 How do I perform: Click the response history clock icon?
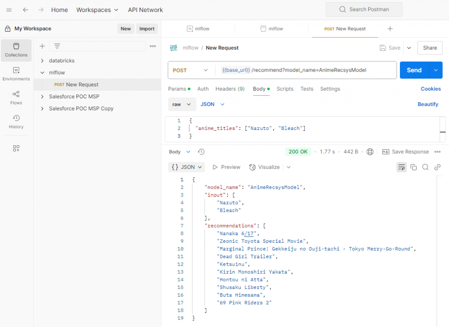201,152
